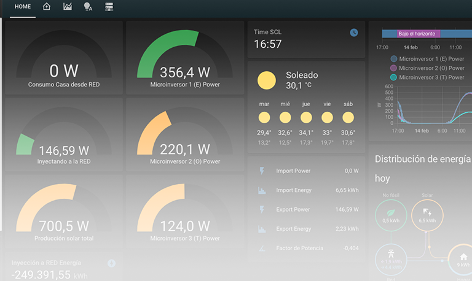
Task: Click the Export Power lightning icon
Action: [262, 209]
